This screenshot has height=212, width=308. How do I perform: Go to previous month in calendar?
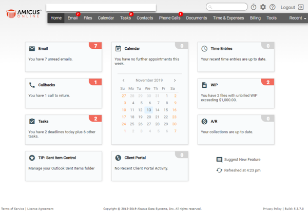coord(123,80)
